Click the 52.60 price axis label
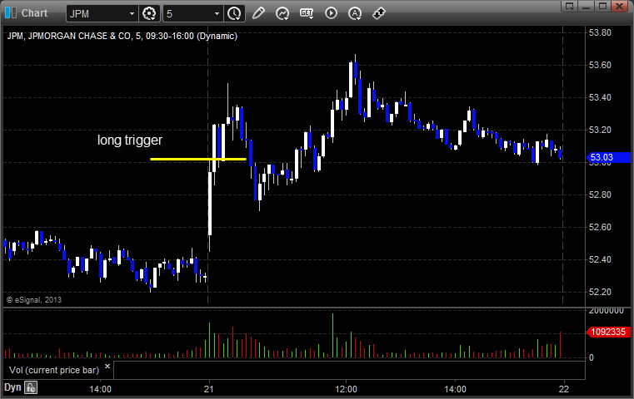 (x=600, y=227)
